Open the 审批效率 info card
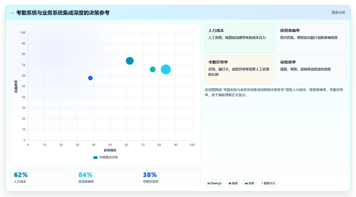 [311, 70]
